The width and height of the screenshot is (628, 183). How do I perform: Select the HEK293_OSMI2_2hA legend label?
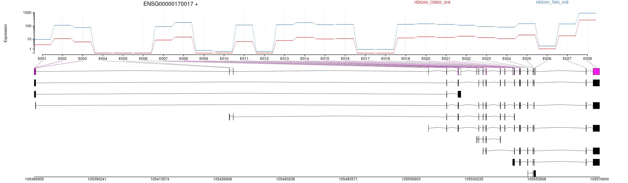point(432,2)
